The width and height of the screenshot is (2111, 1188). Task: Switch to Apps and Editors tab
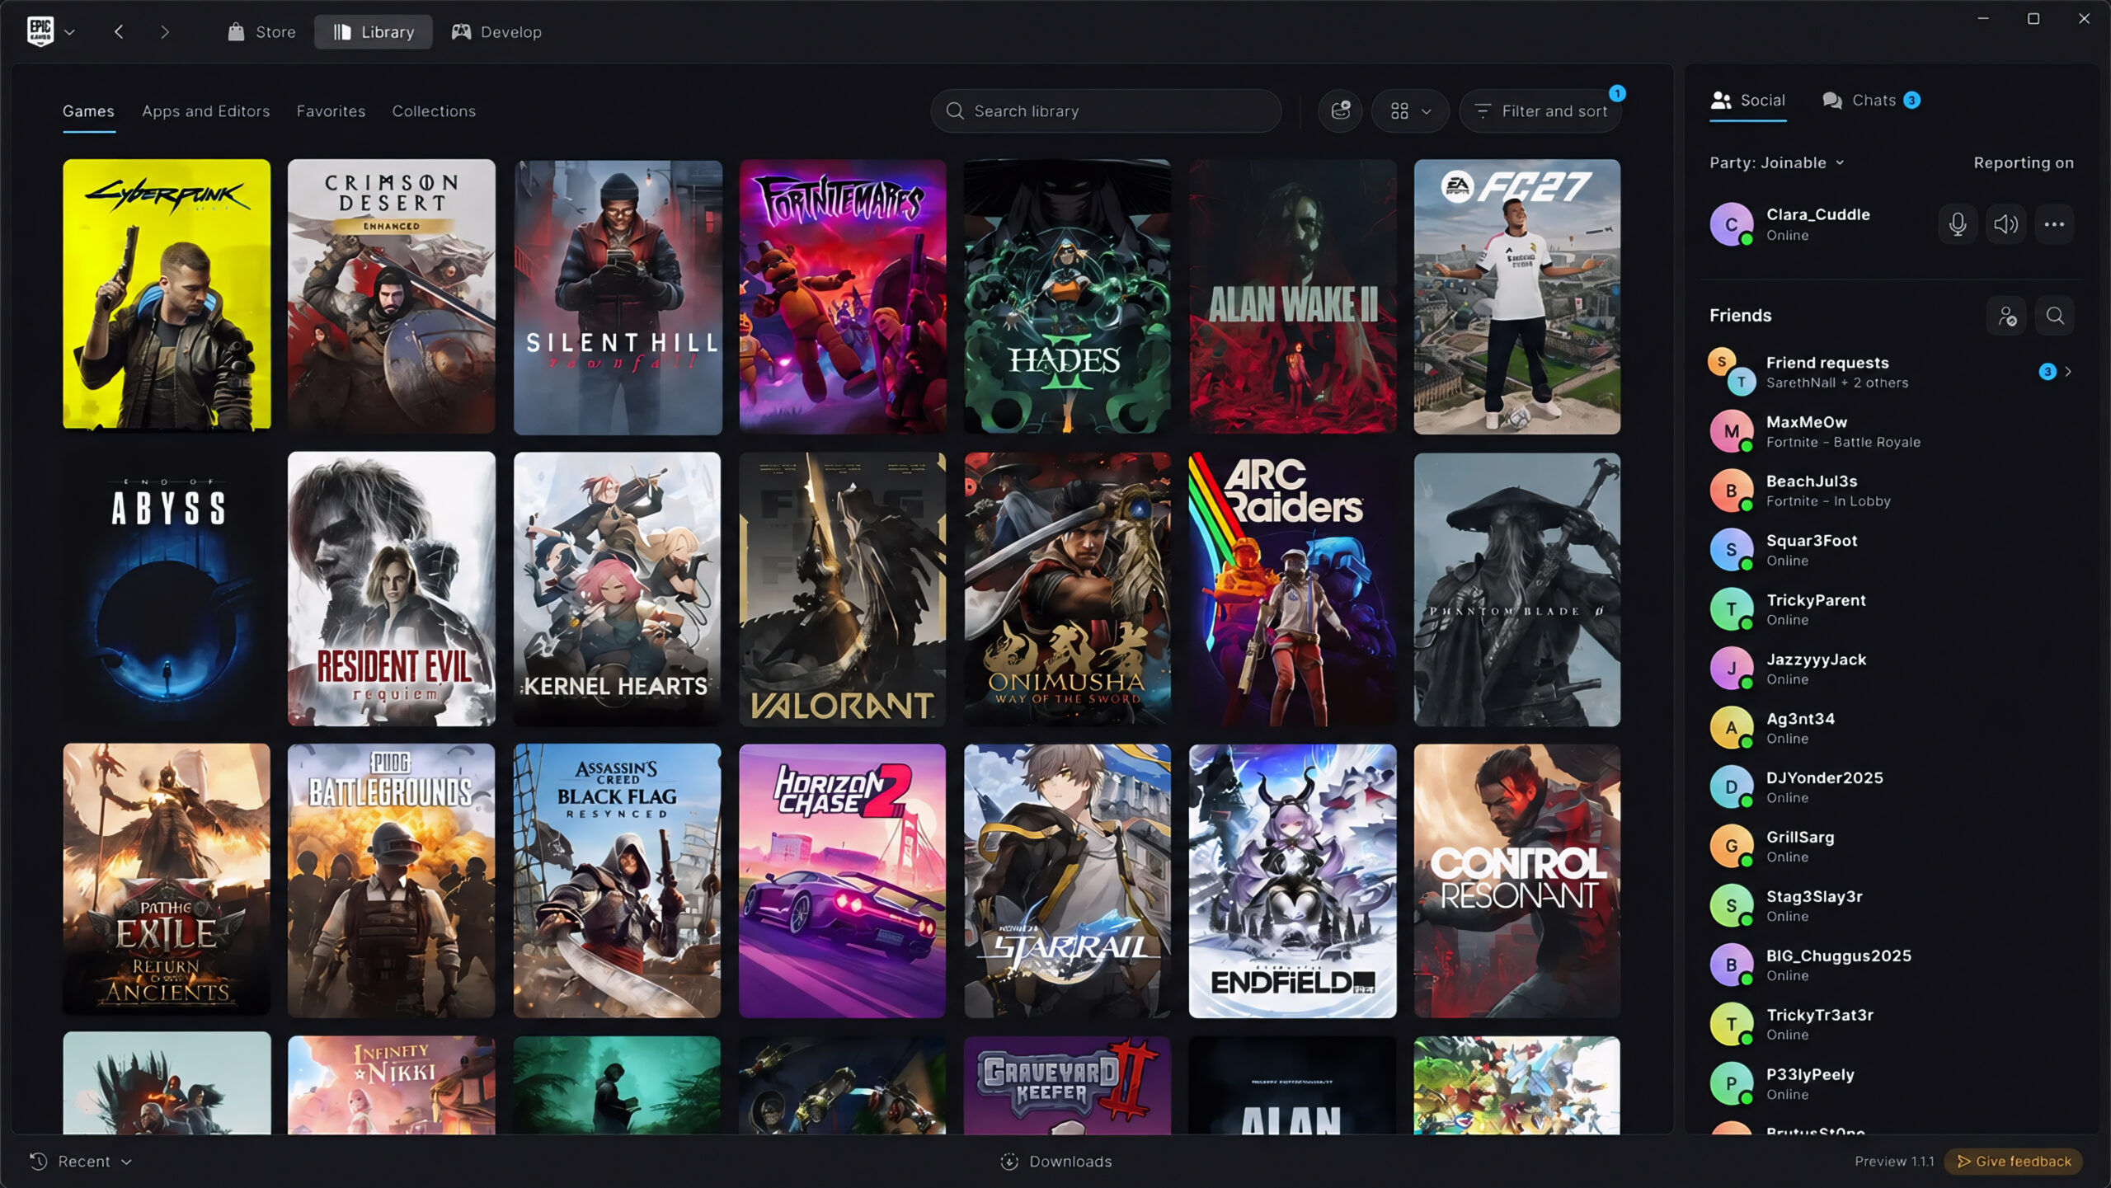coord(205,111)
